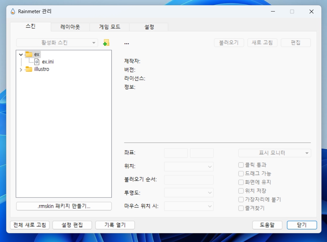Open the 게임 모드 tab
The image size is (327, 242).
point(109,27)
